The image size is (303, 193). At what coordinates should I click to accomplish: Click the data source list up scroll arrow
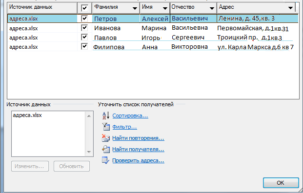89,116
